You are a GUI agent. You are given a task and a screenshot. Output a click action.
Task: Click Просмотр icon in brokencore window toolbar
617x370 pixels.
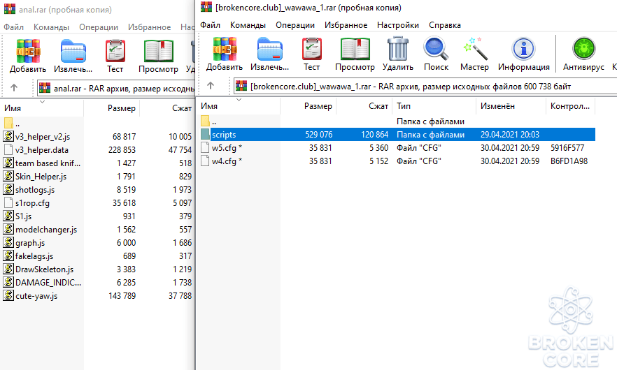355,50
